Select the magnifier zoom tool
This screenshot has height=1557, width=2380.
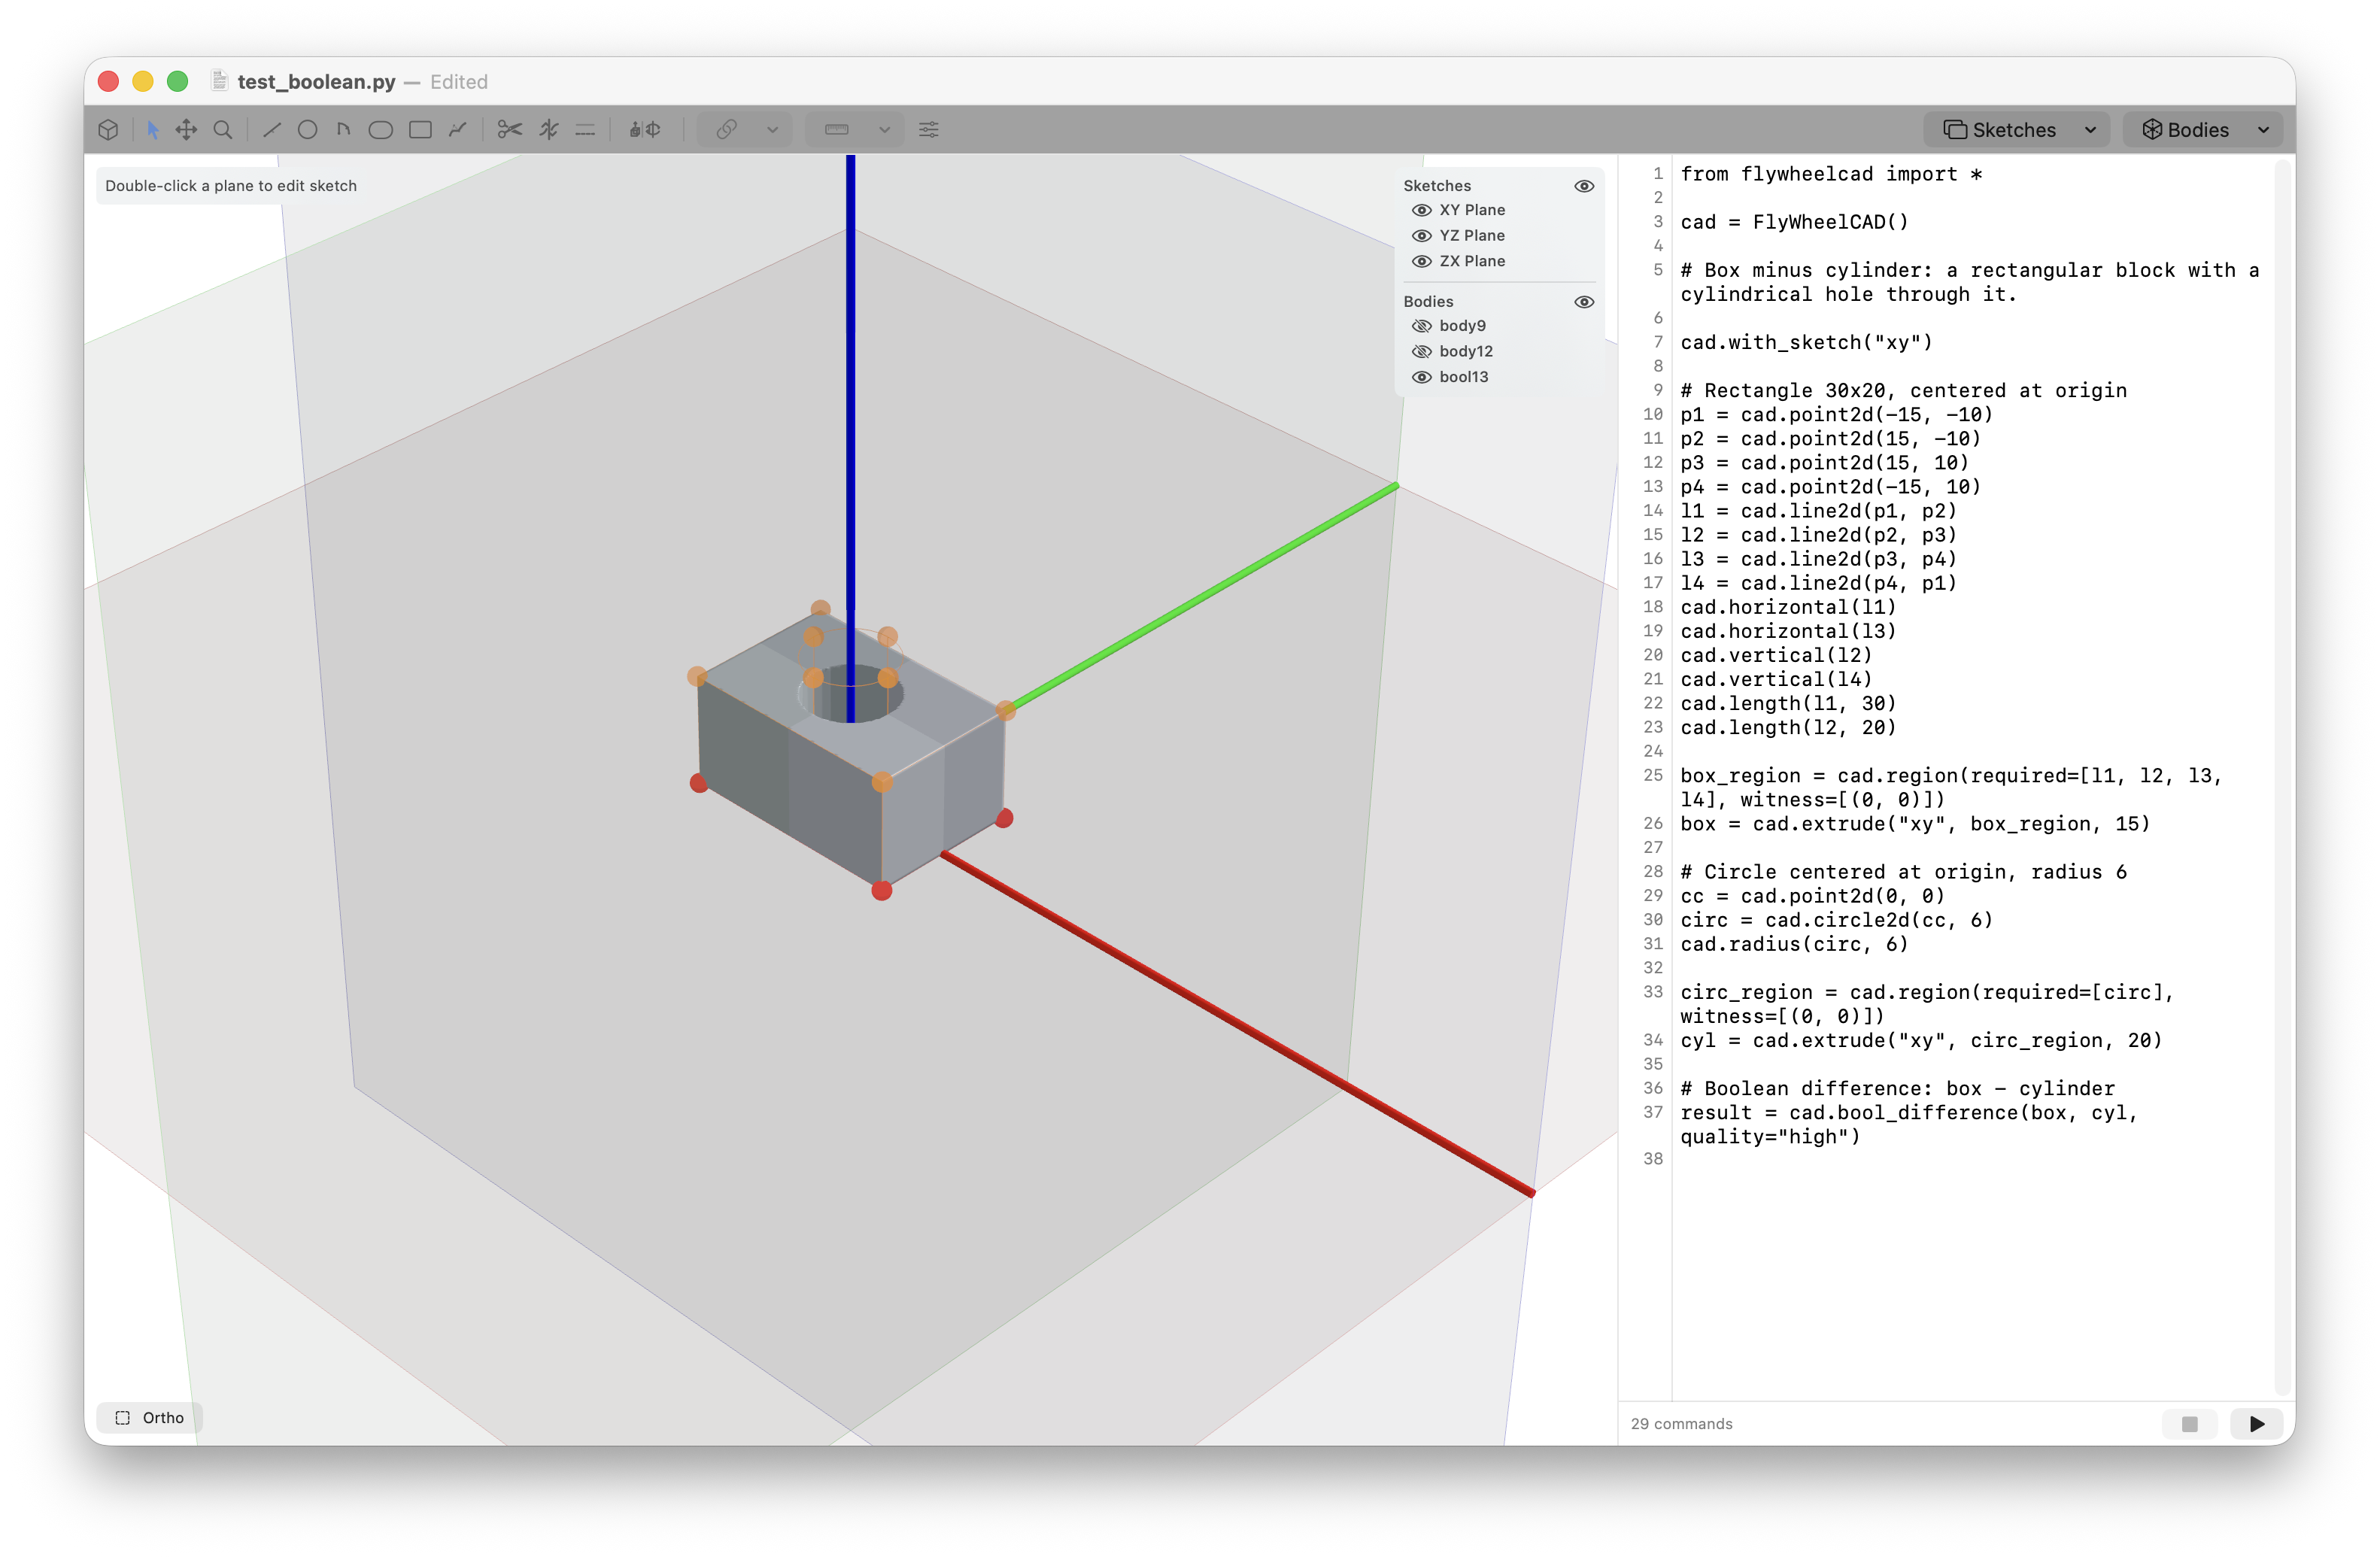coord(223,129)
